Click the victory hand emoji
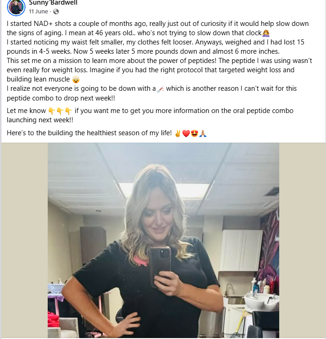Viewport: 326px width, 339px height. click(178, 133)
